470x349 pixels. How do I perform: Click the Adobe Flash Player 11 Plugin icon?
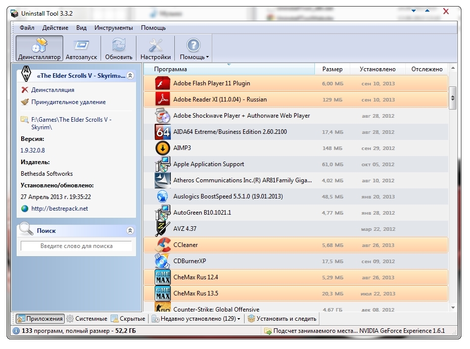163,83
